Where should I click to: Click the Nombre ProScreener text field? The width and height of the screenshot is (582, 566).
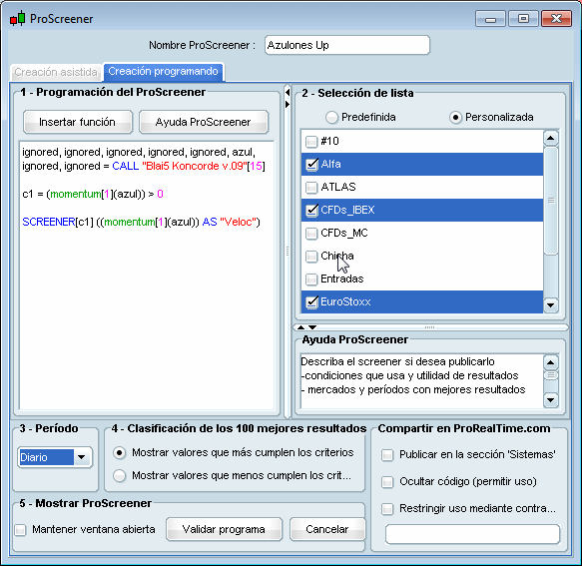[x=347, y=45]
